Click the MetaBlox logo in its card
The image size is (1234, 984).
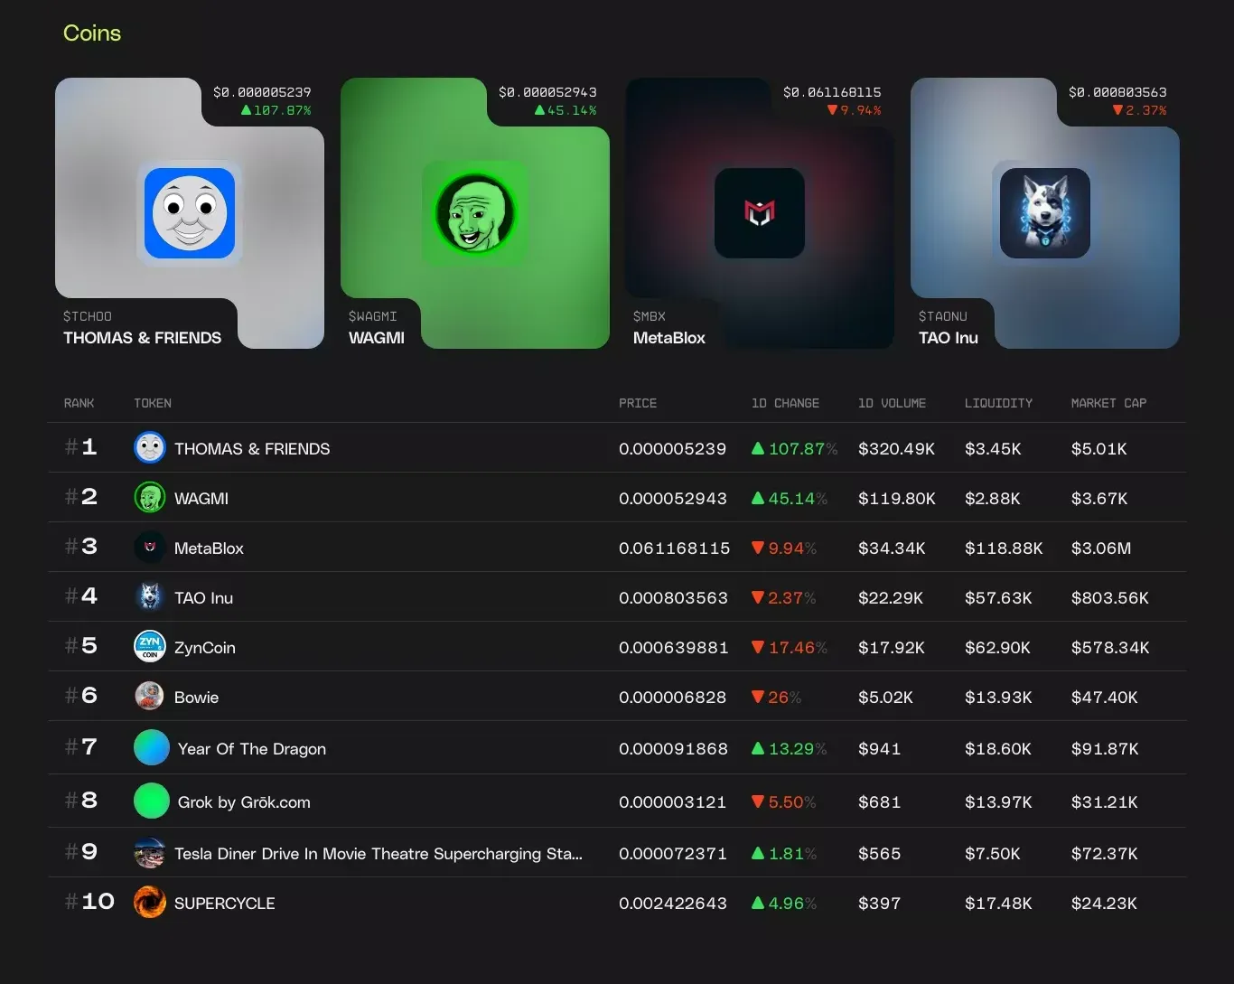760,213
